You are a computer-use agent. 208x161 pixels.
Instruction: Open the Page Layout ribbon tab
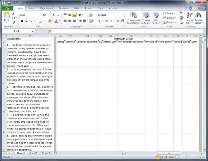47,8
